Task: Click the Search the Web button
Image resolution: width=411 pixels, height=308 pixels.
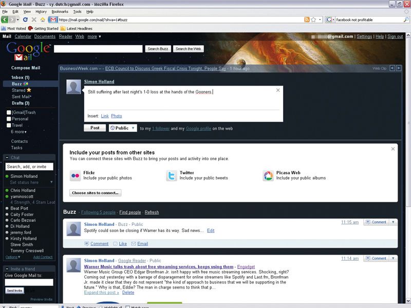Action: click(188, 49)
